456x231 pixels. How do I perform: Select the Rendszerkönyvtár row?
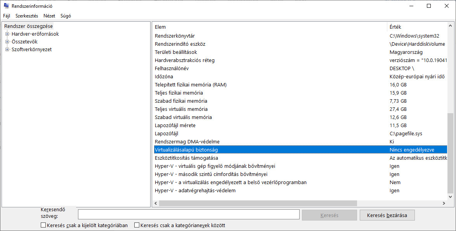[x=300, y=36]
